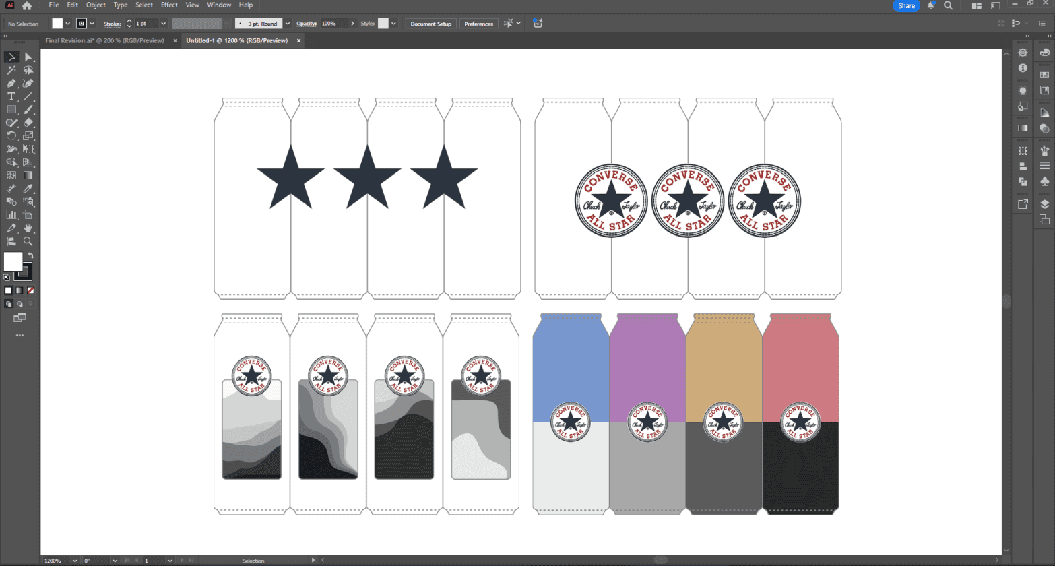Select the Blend tool
The width and height of the screenshot is (1055, 566).
tap(11, 201)
